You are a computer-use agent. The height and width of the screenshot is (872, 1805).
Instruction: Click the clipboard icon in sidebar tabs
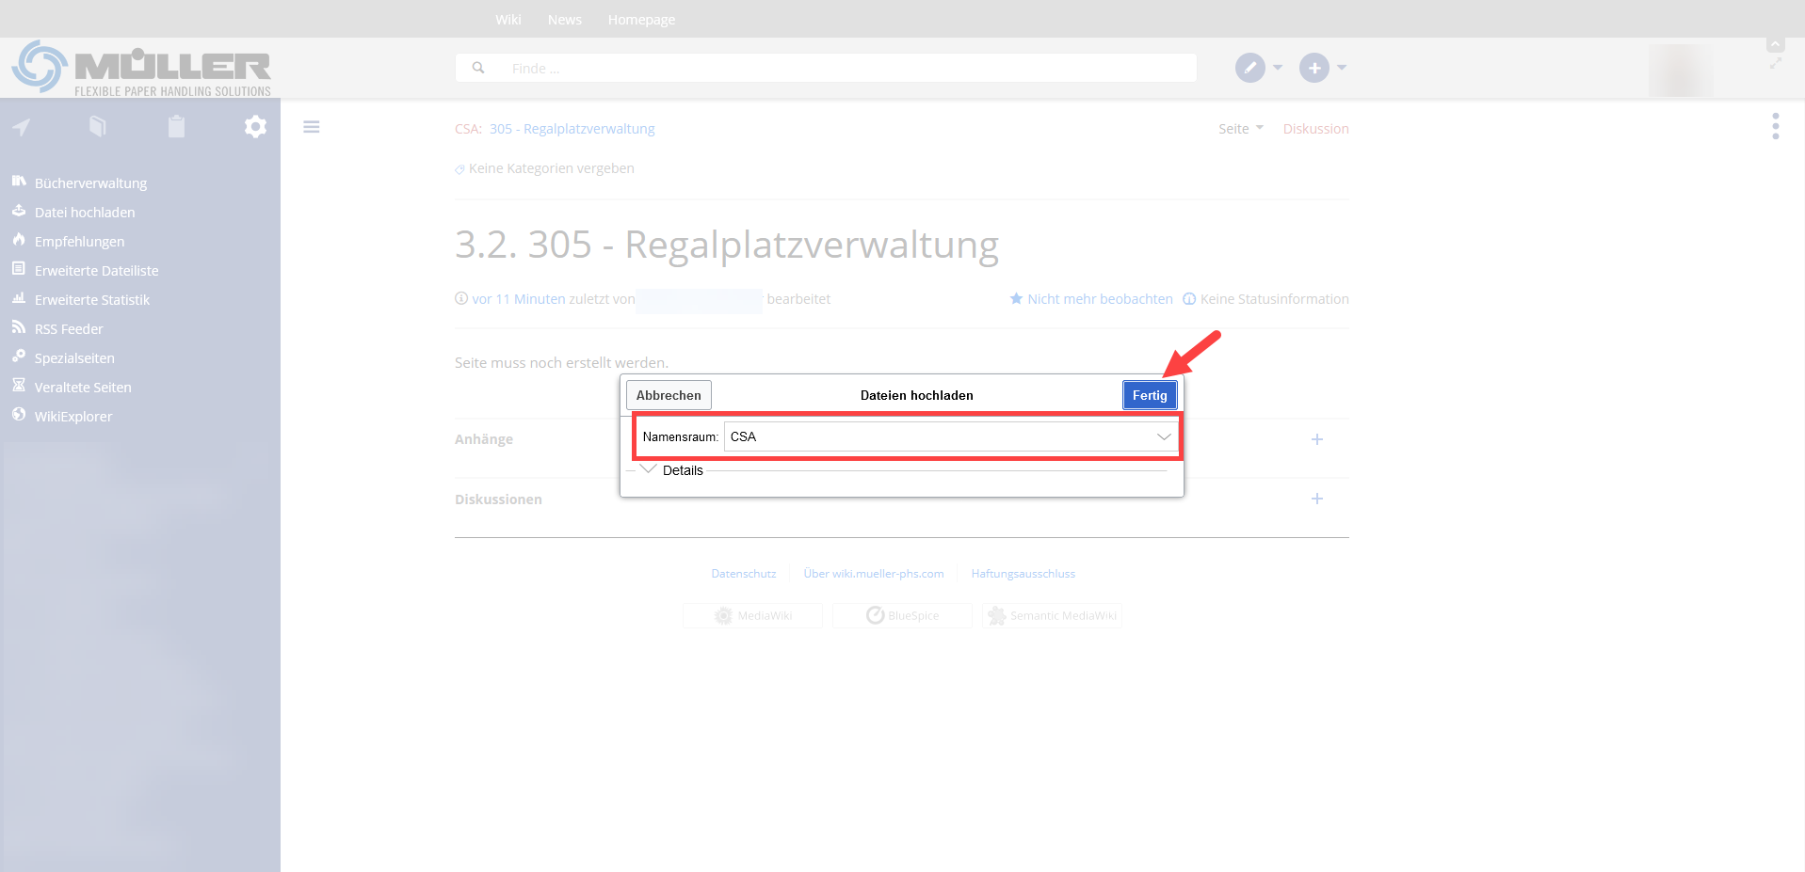point(176,127)
